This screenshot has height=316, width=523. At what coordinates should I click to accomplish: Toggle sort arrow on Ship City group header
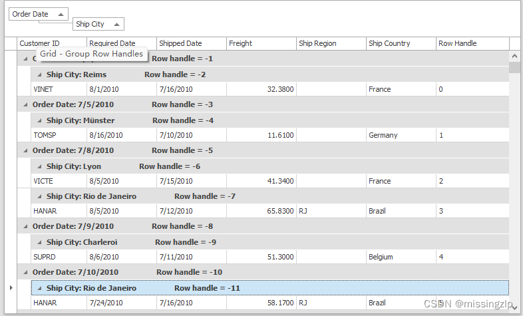click(x=116, y=25)
